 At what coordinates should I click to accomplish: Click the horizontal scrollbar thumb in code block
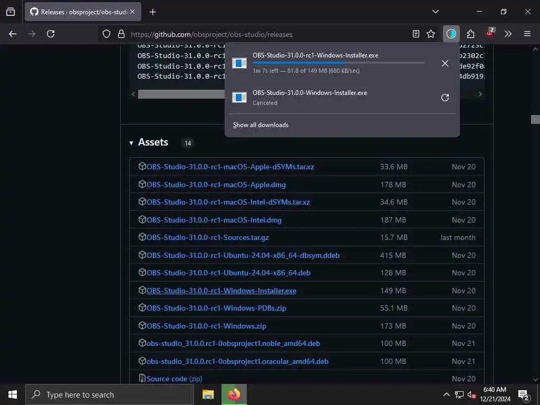tap(181, 94)
